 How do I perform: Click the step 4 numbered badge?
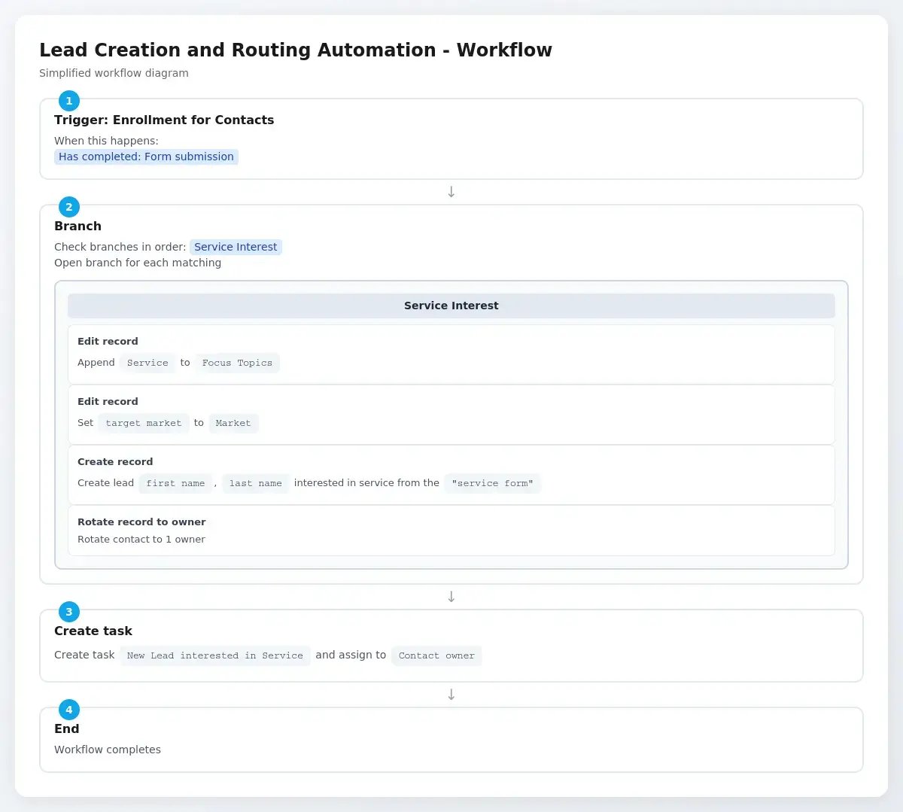pos(68,710)
